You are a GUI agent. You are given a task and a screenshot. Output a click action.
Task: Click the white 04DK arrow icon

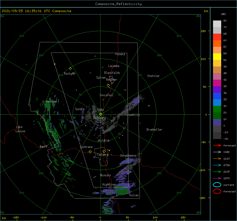(217, 152)
